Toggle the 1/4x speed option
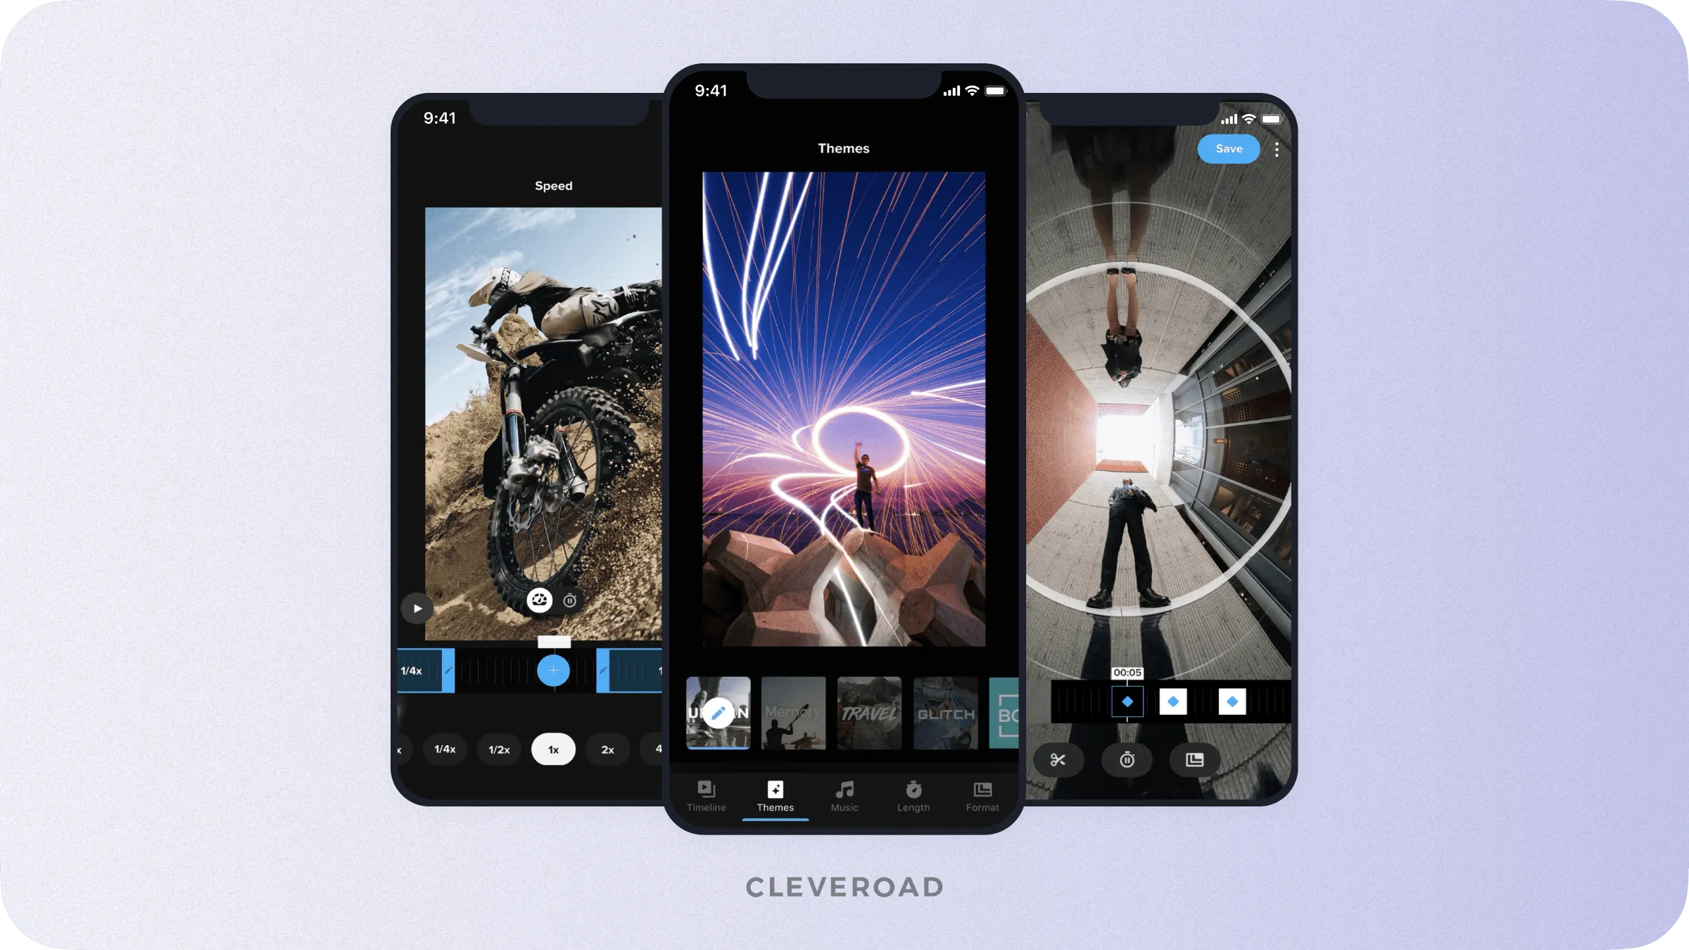Image resolution: width=1689 pixels, height=950 pixels. (447, 748)
